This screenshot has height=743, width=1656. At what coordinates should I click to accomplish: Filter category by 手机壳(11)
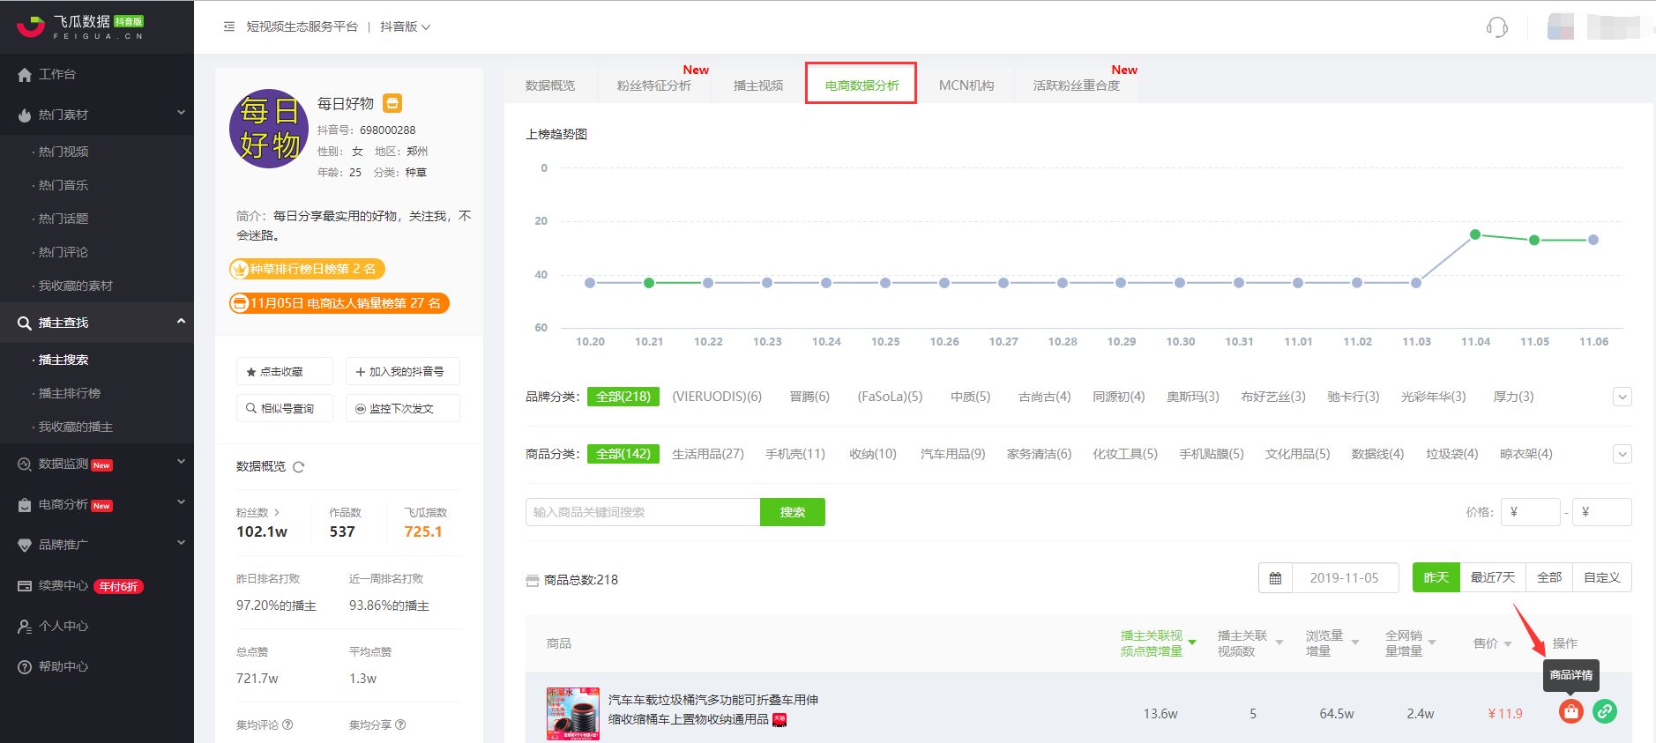(794, 454)
